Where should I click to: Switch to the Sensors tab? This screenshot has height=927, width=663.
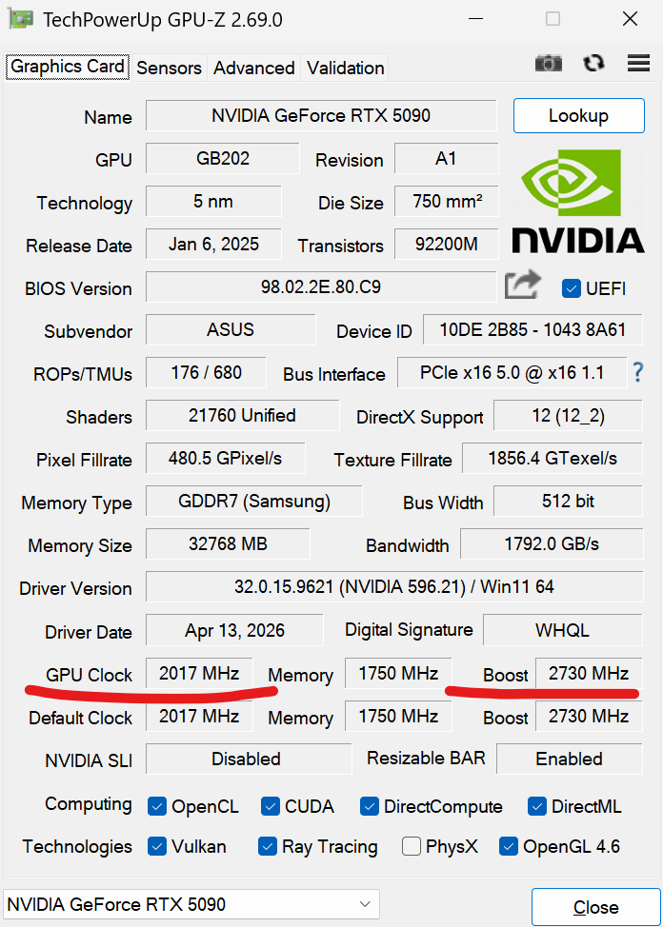pyautogui.click(x=169, y=68)
